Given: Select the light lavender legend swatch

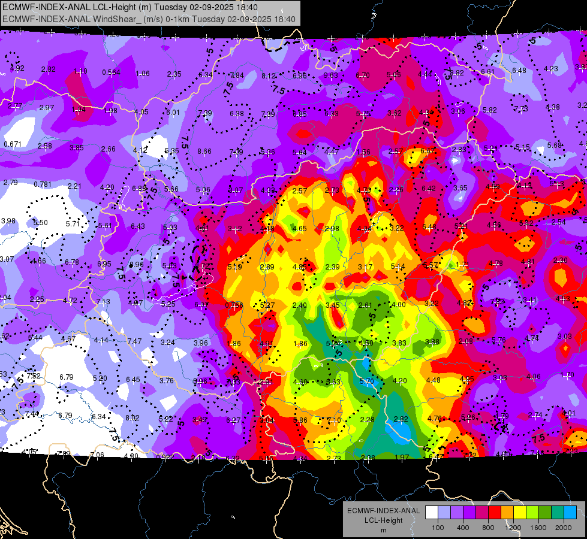Looking at the screenshot, I should (x=444, y=513).
